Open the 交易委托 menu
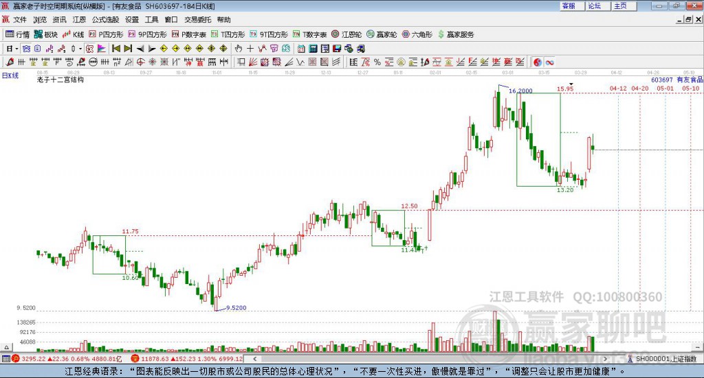Viewport: 704px width, 378px height. (197, 20)
